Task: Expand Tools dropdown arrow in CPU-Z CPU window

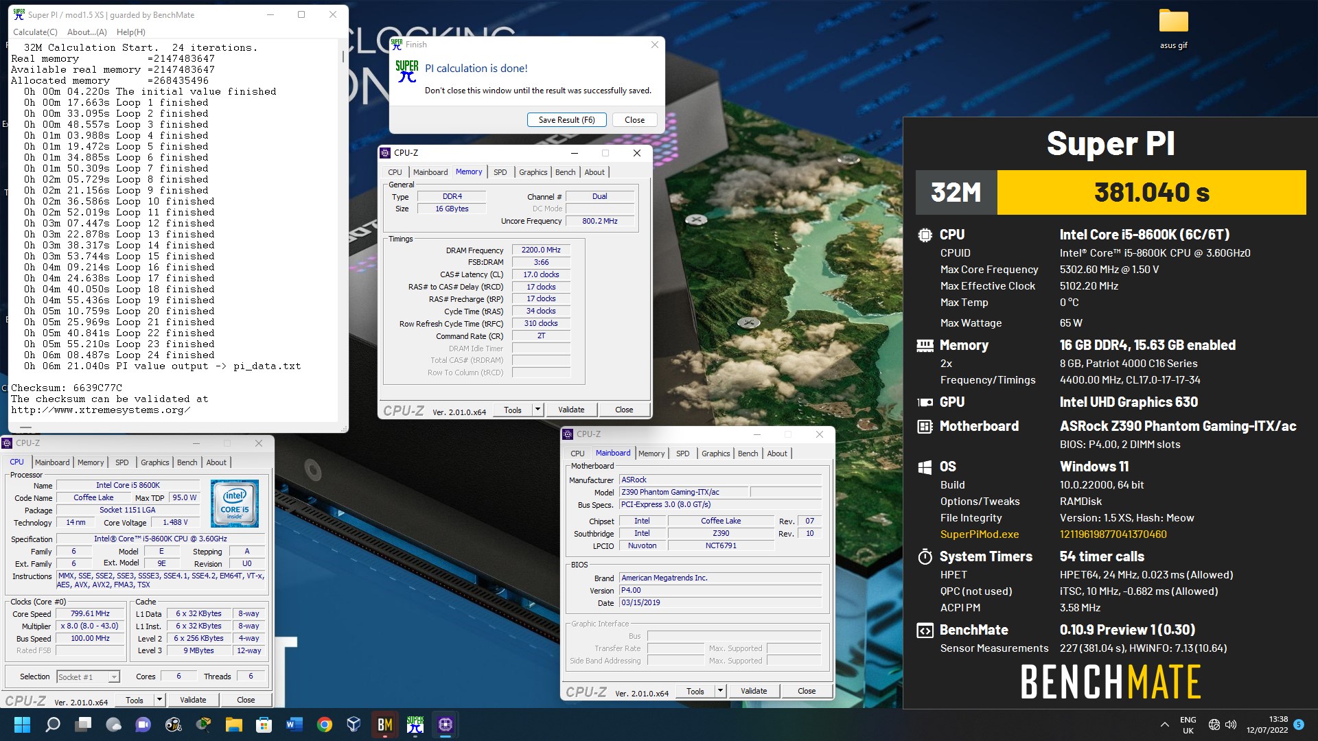Action: click(x=160, y=700)
